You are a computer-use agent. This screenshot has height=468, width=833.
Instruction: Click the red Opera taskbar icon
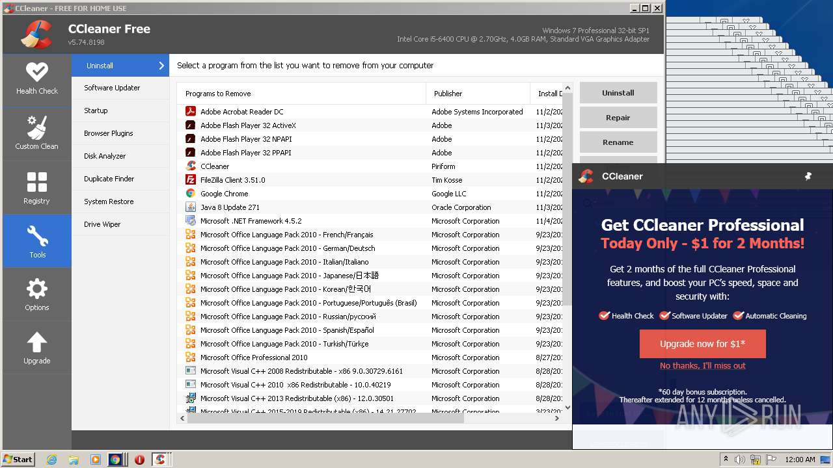click(139, 460)
